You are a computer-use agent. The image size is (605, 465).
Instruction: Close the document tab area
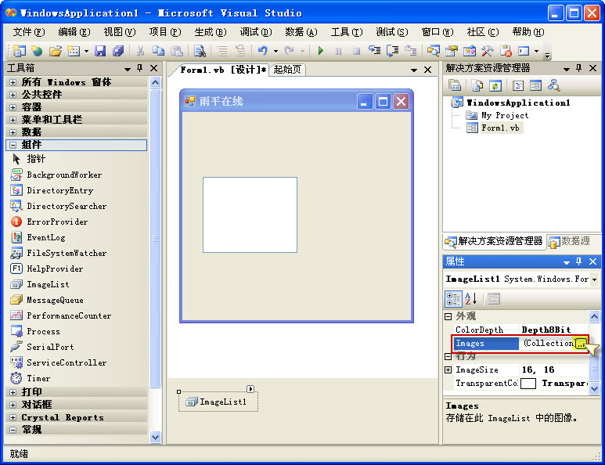[x=427, y=70]
